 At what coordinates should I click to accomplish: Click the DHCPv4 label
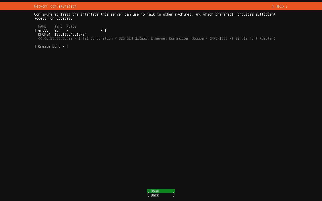[x=44, y=34]
